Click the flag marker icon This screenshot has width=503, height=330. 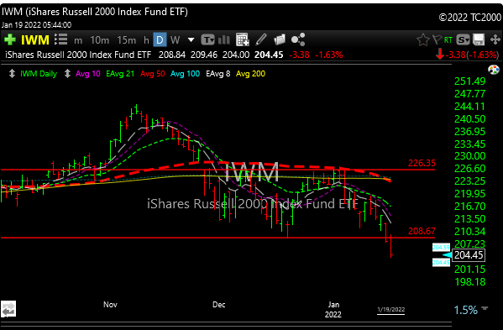(x=437, y=39)
